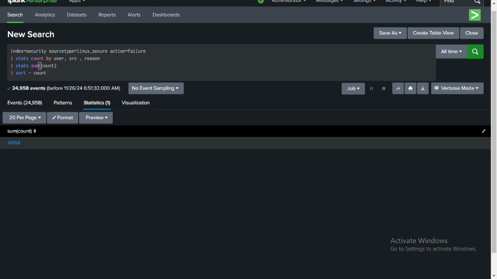Click the Create Table View button
Viewport: 497px width, 279px height.
[433, 33]
